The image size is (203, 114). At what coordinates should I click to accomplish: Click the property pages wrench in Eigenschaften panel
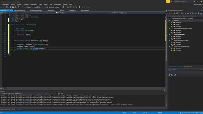point(175,75)
